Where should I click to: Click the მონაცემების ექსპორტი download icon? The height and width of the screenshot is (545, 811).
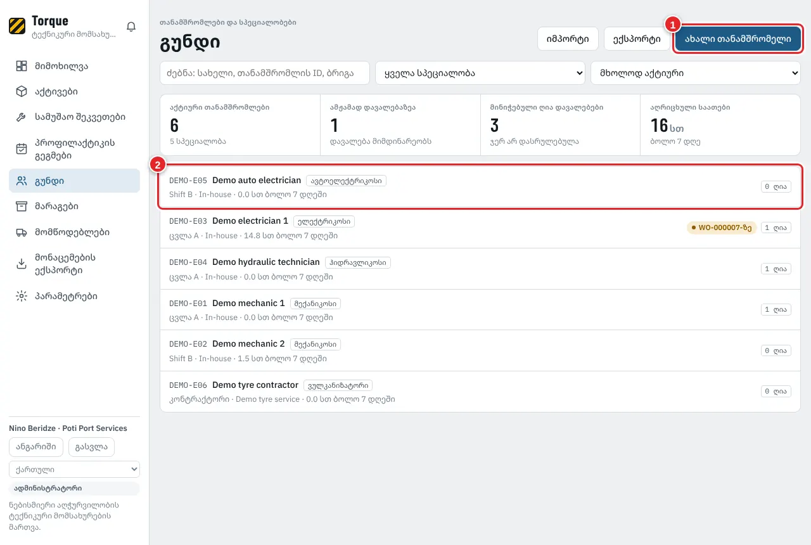tap(22, 264)
